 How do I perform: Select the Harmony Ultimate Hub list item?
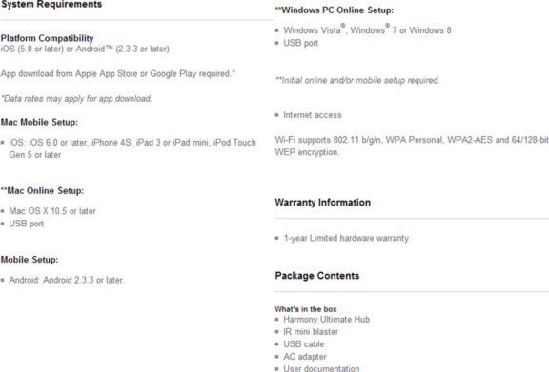pos(326,320)
